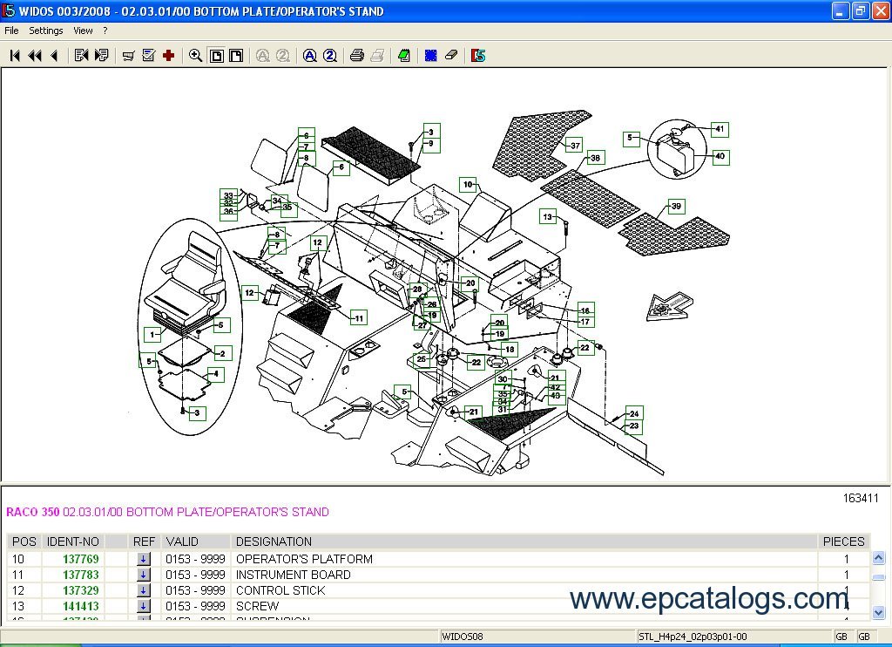The width and height of the screenshot is (892, 647).
Task: Click the green book icon
Action: (x=403, y=56)
